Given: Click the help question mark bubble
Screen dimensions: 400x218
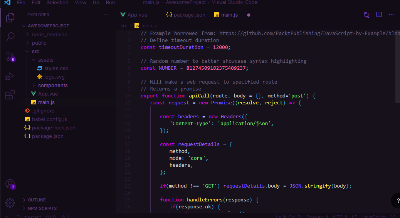Looking at the screenshot, I should [x=397, y=201].
